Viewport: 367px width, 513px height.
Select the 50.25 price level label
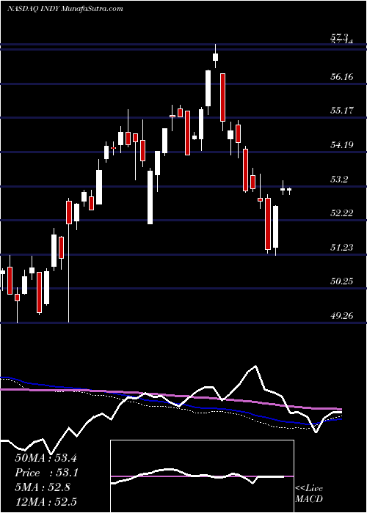tap(342, 281)
